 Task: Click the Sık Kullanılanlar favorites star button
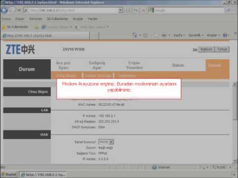(15, 27)
